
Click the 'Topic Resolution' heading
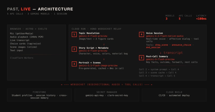(x=89, y=33)
